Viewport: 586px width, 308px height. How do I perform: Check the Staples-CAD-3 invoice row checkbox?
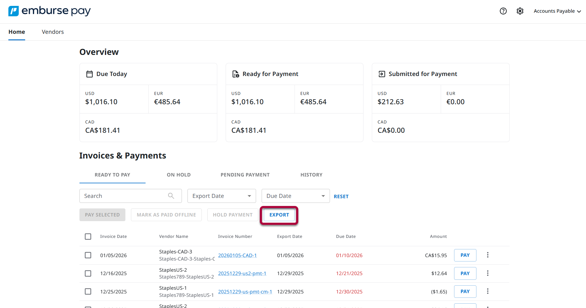click(88, 255)
